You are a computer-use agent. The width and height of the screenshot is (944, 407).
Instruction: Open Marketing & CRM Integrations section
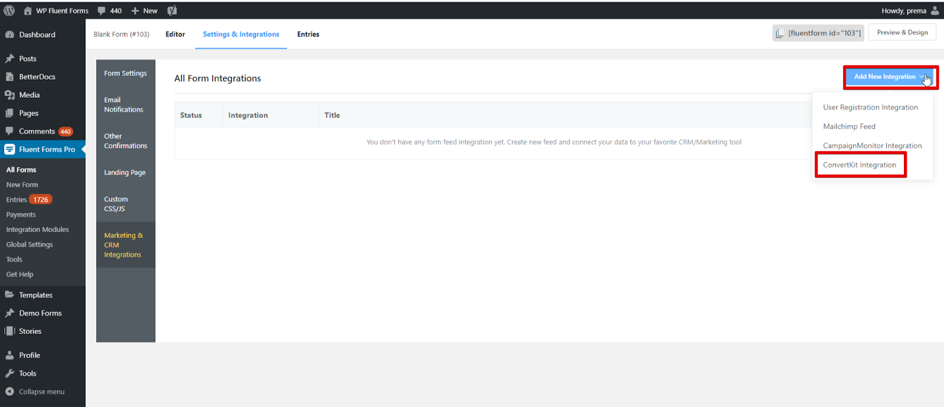click(126, 245)
